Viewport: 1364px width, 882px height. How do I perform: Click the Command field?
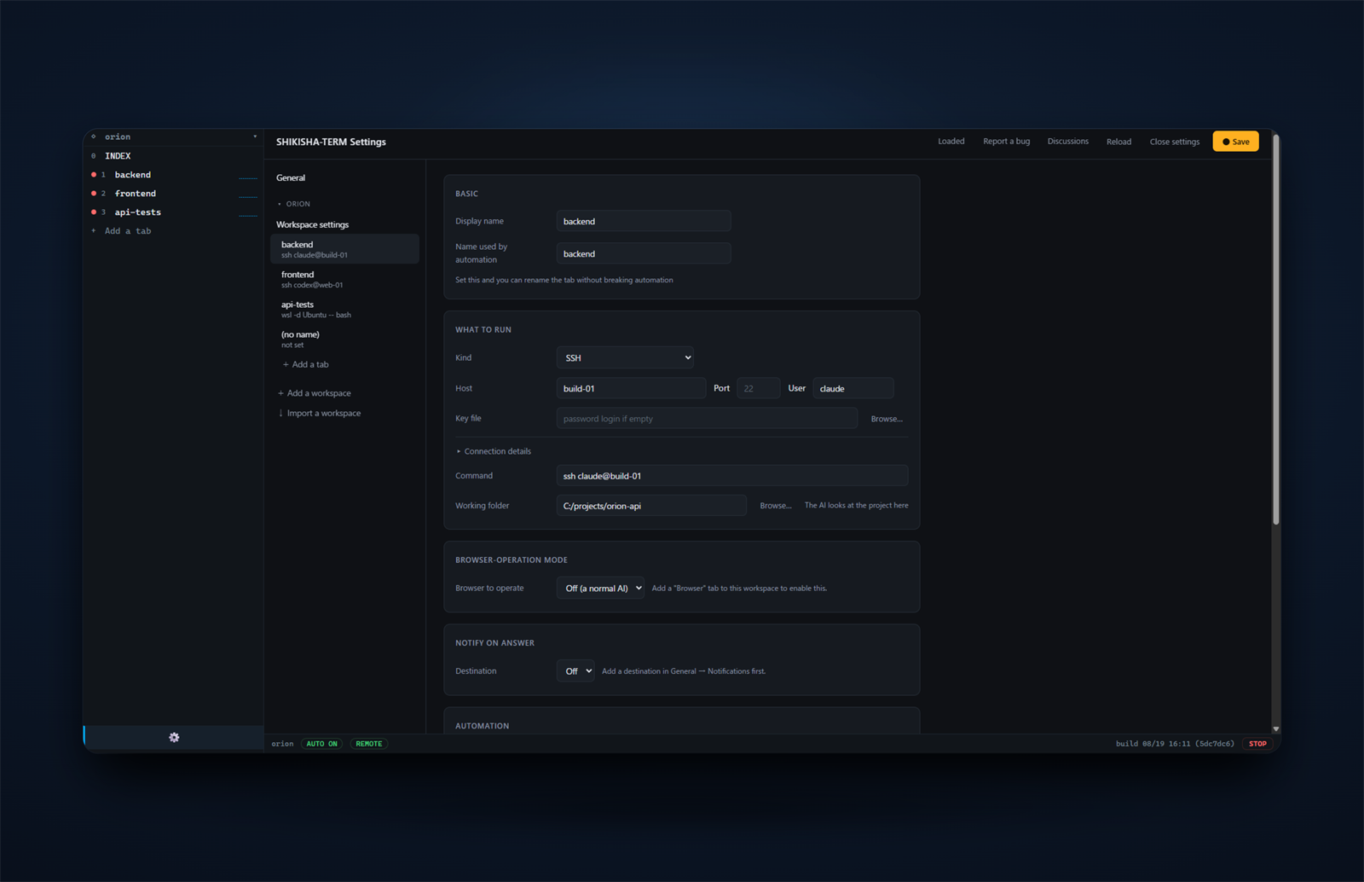pyautogui.click(x=732, y=476)
